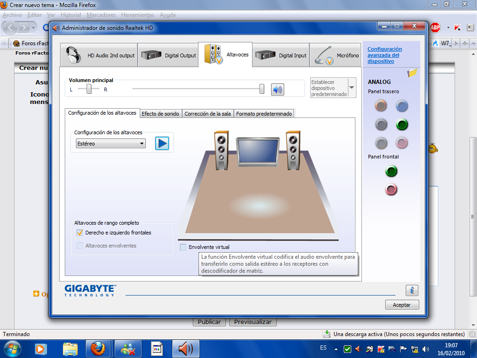
Task: Open Action Center flag in system tray
Action: pos(403,349)
